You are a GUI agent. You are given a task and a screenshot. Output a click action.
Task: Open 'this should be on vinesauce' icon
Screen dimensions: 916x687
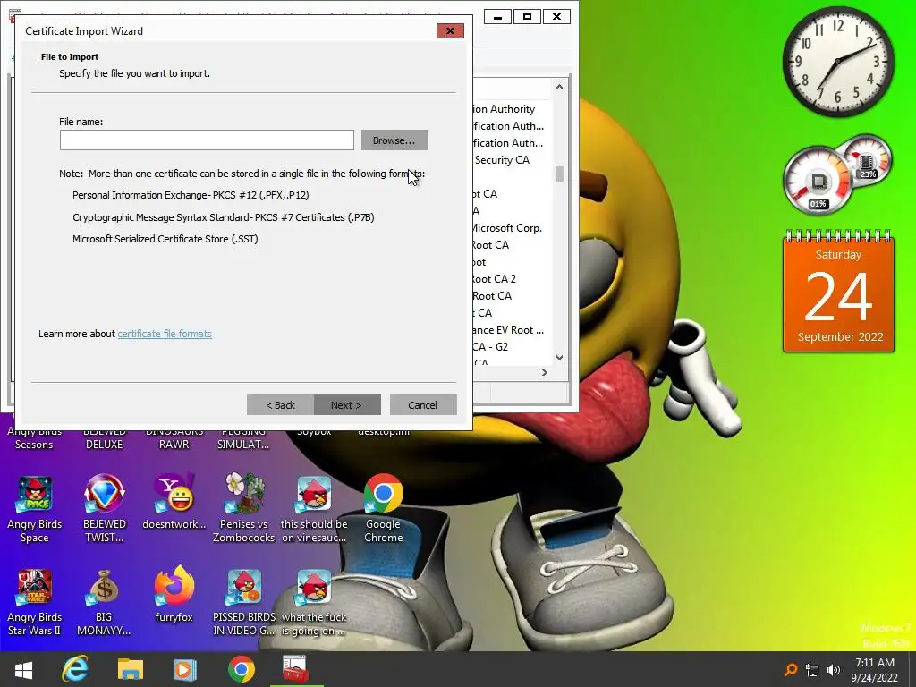314,509
